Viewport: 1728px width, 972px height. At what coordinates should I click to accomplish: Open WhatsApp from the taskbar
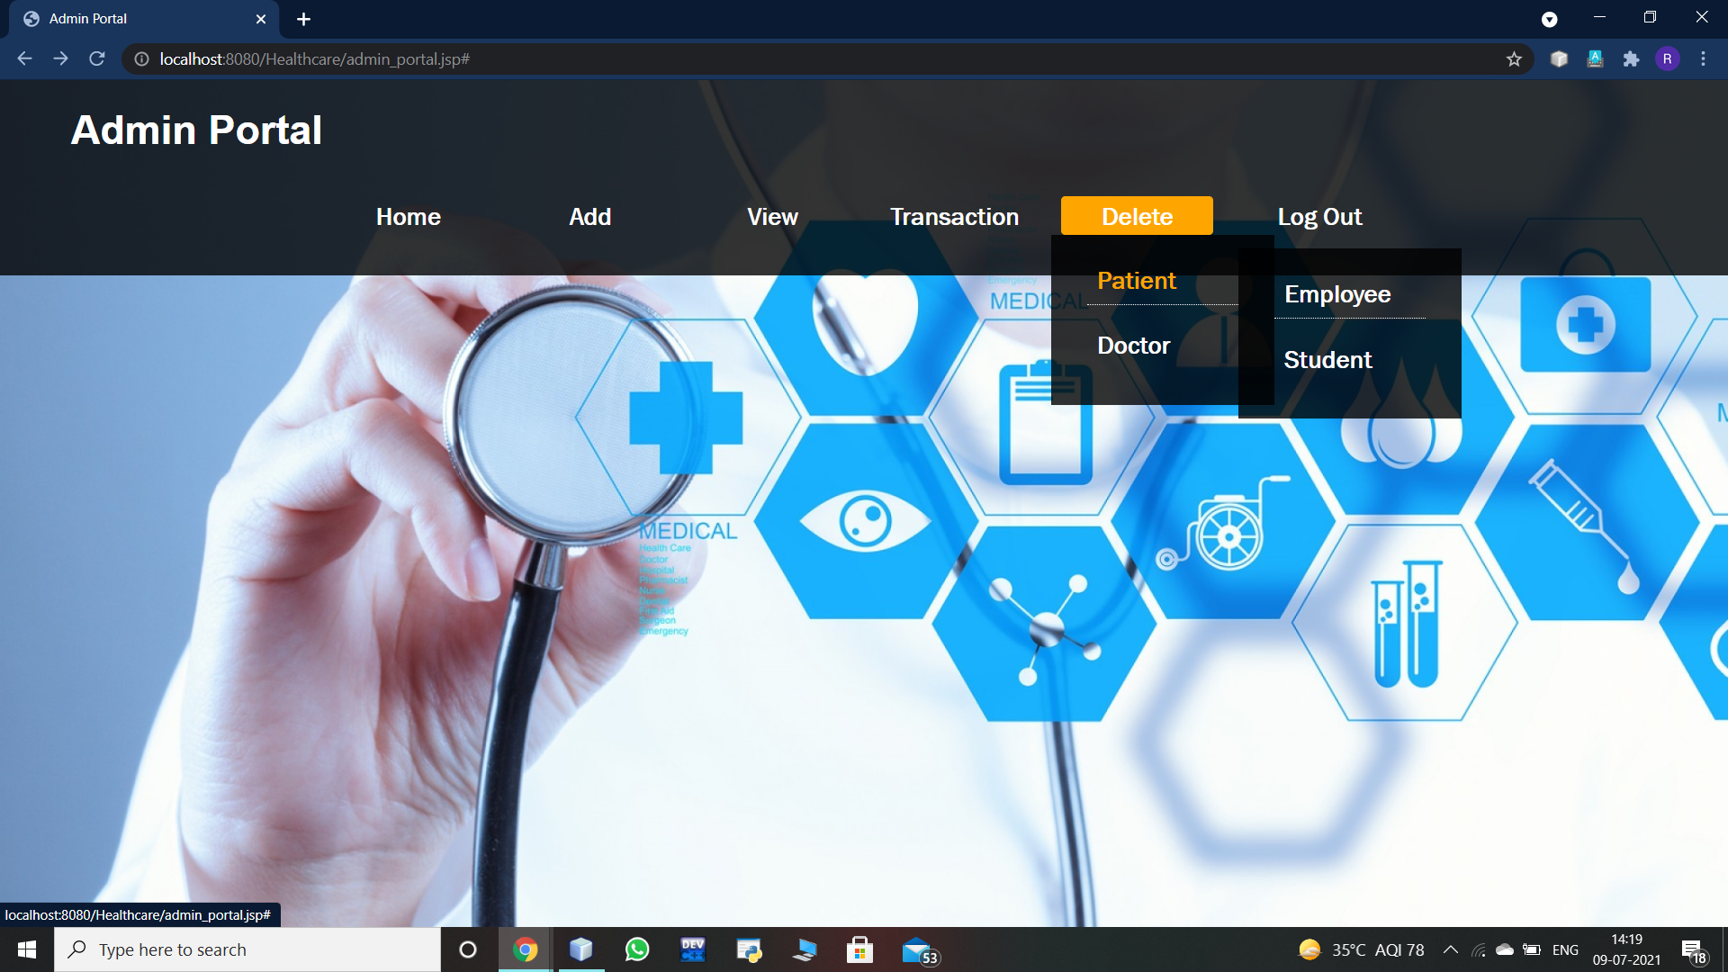(x=637, y=949)
